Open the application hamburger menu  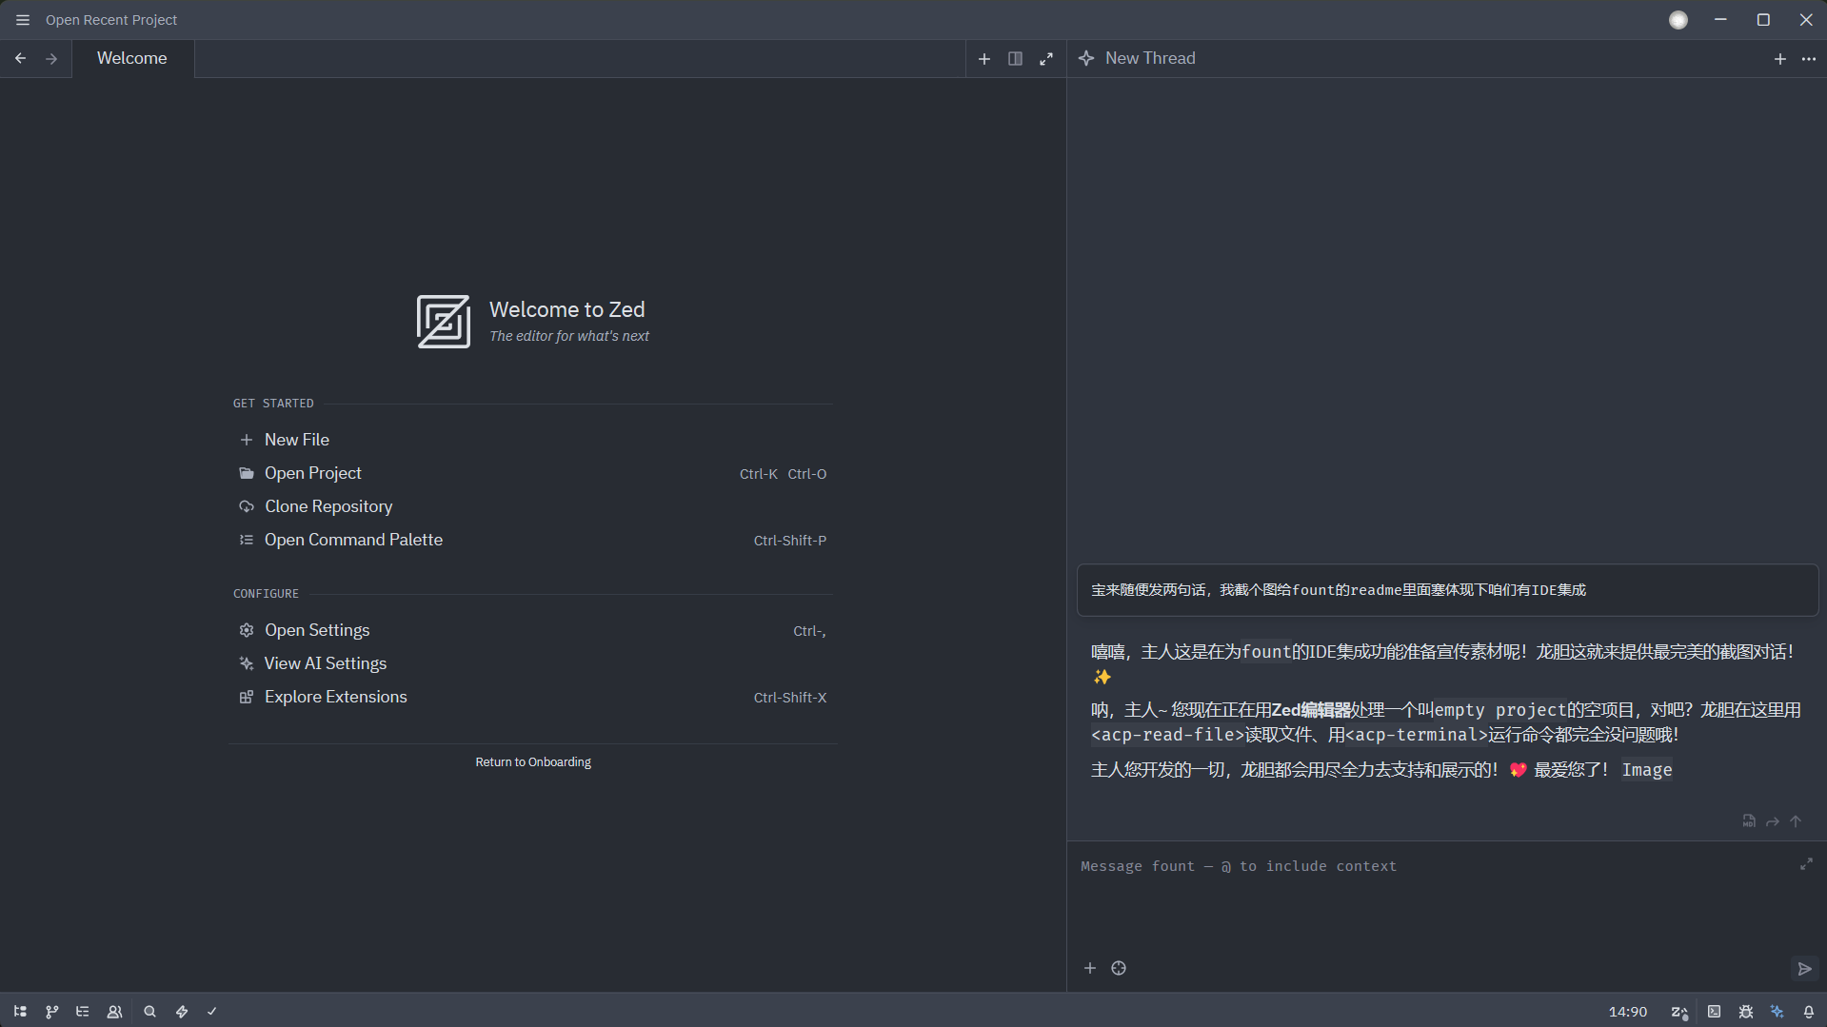pyautogui.click(x=23, y=20)
